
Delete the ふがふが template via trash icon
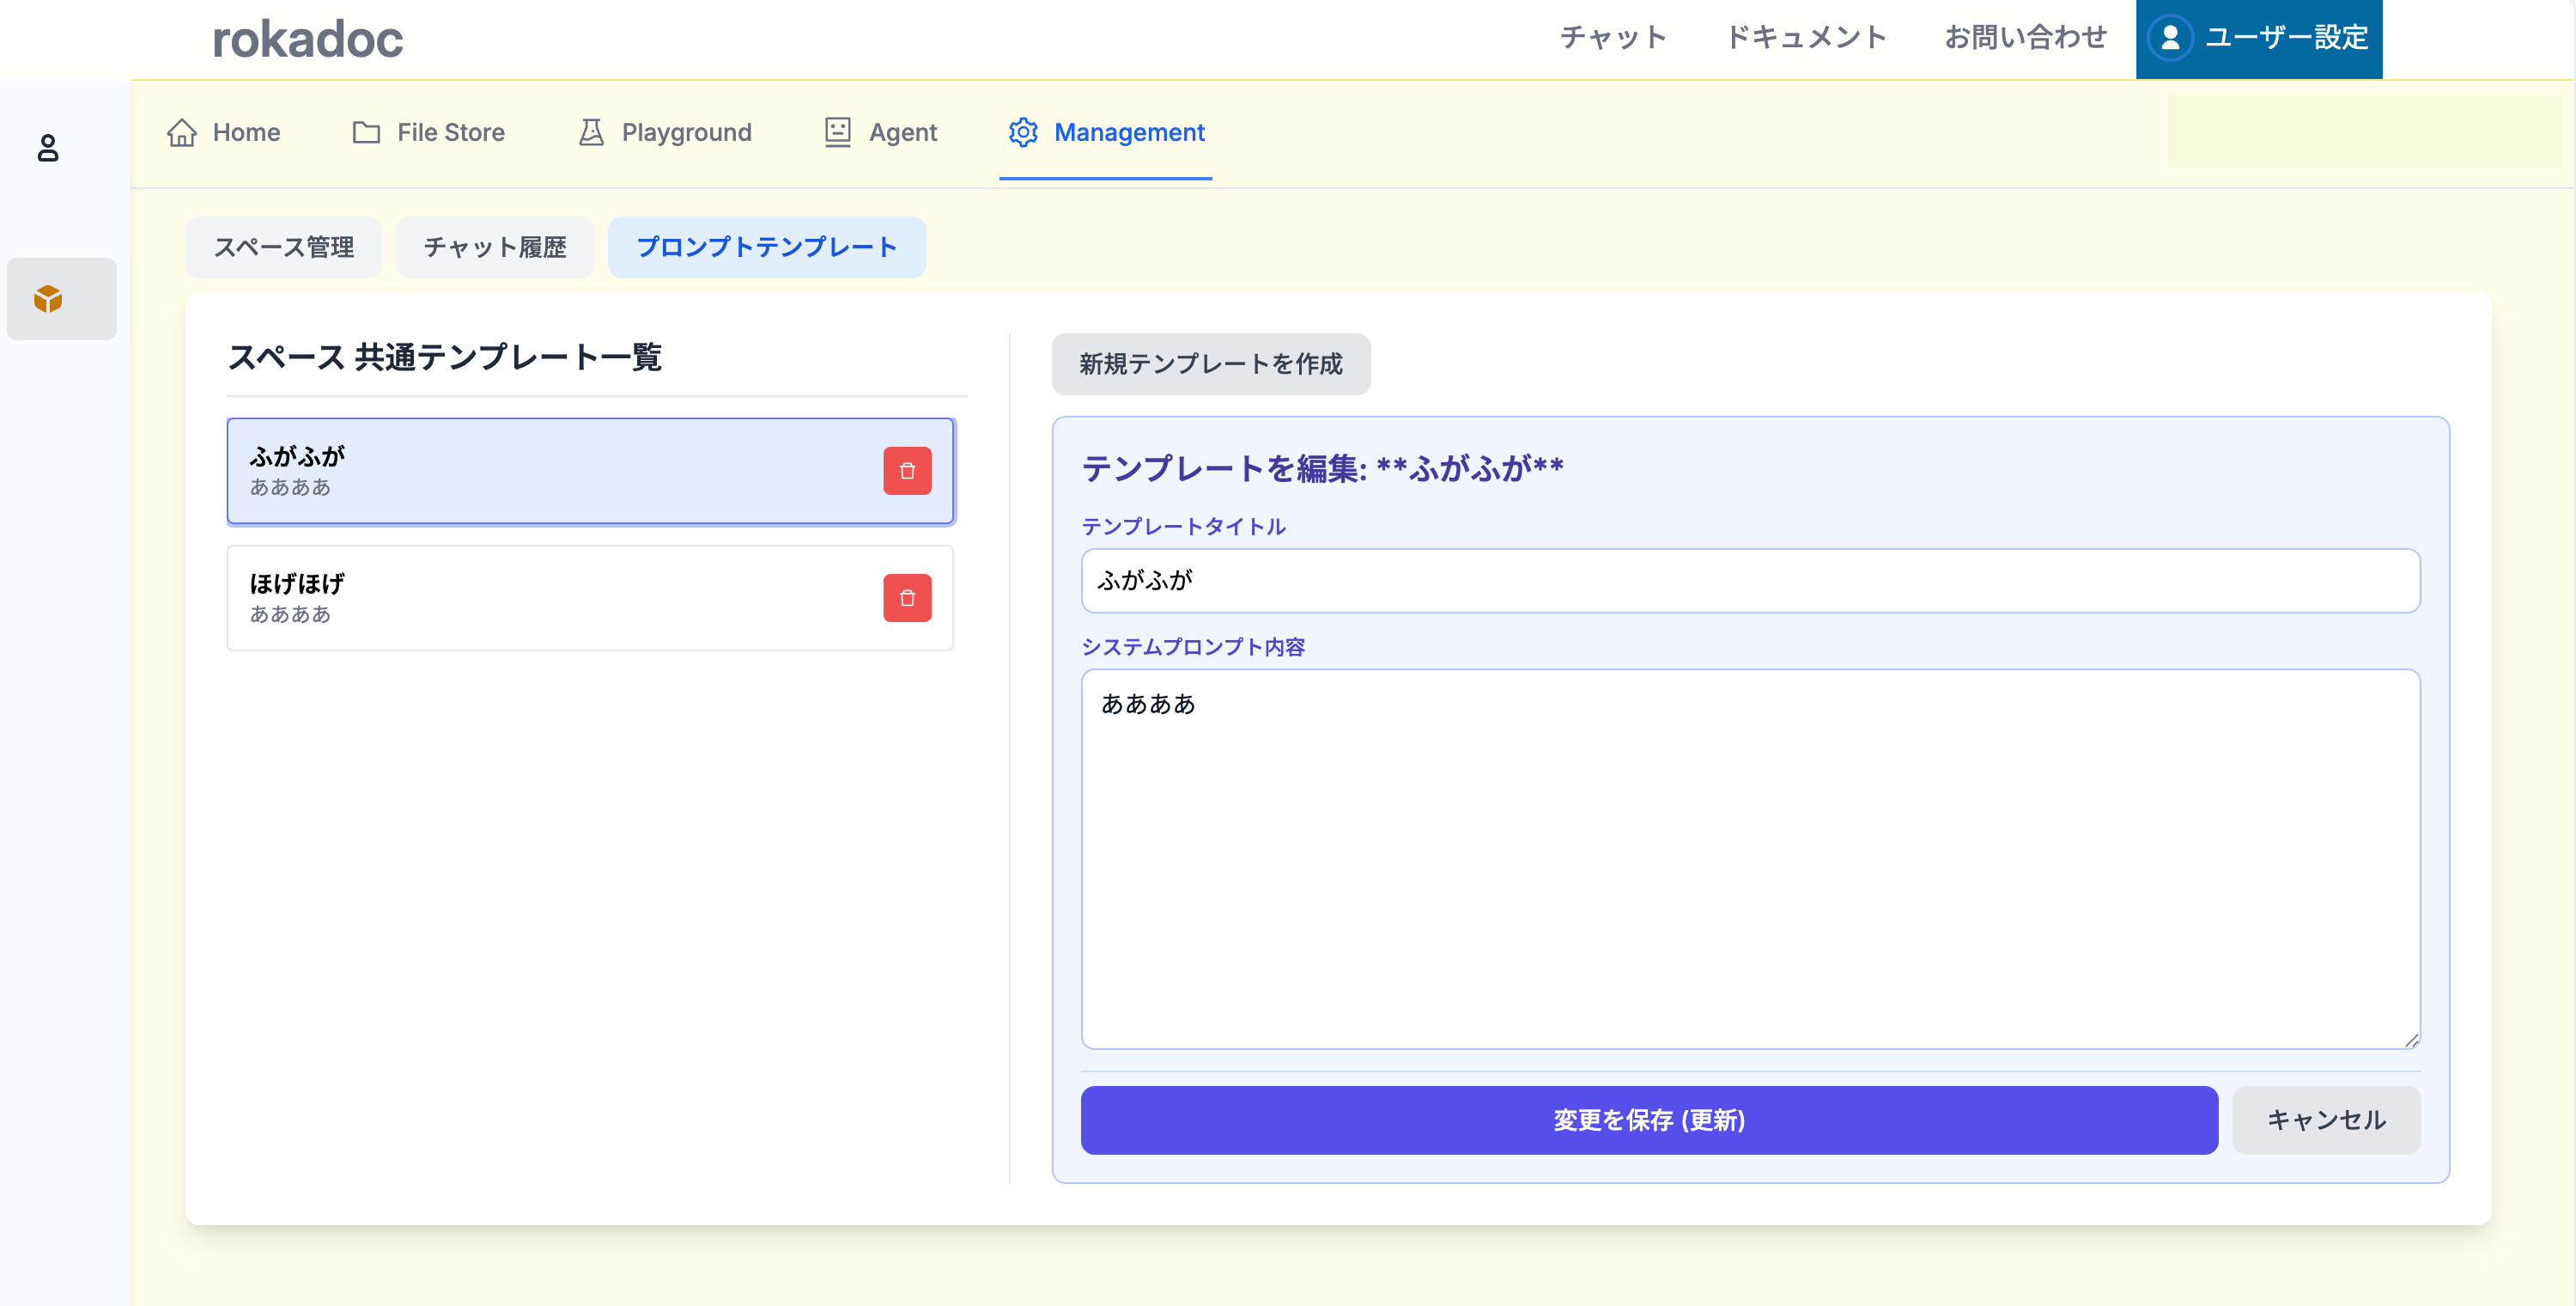tap(906, 470)
